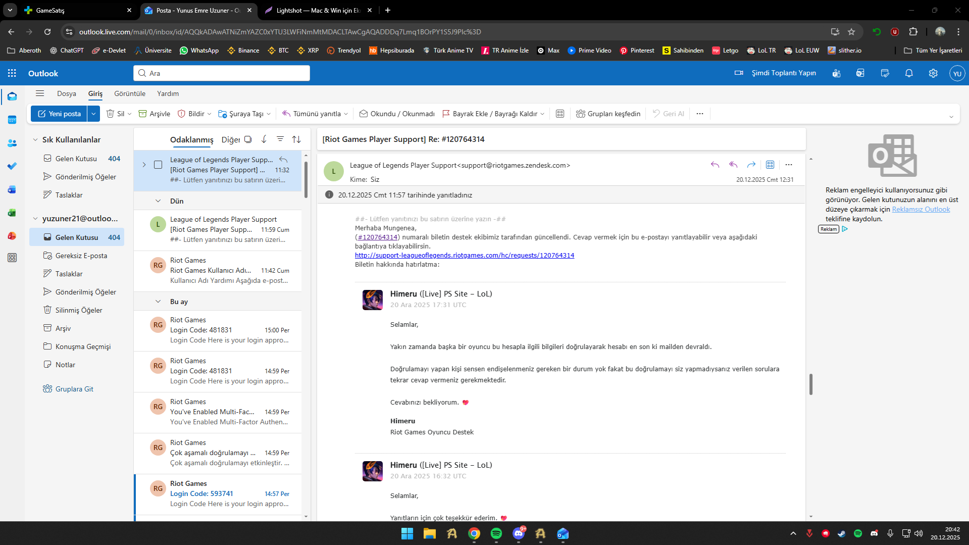969x545 pixels.
Task: Forward the open email
Action: pos(751,165)
